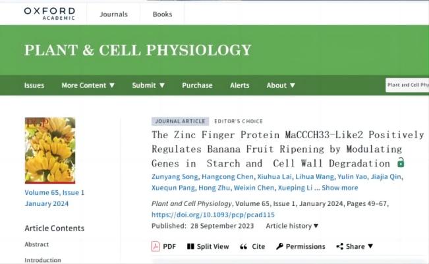Open the article DOI link

coord(213,215)
